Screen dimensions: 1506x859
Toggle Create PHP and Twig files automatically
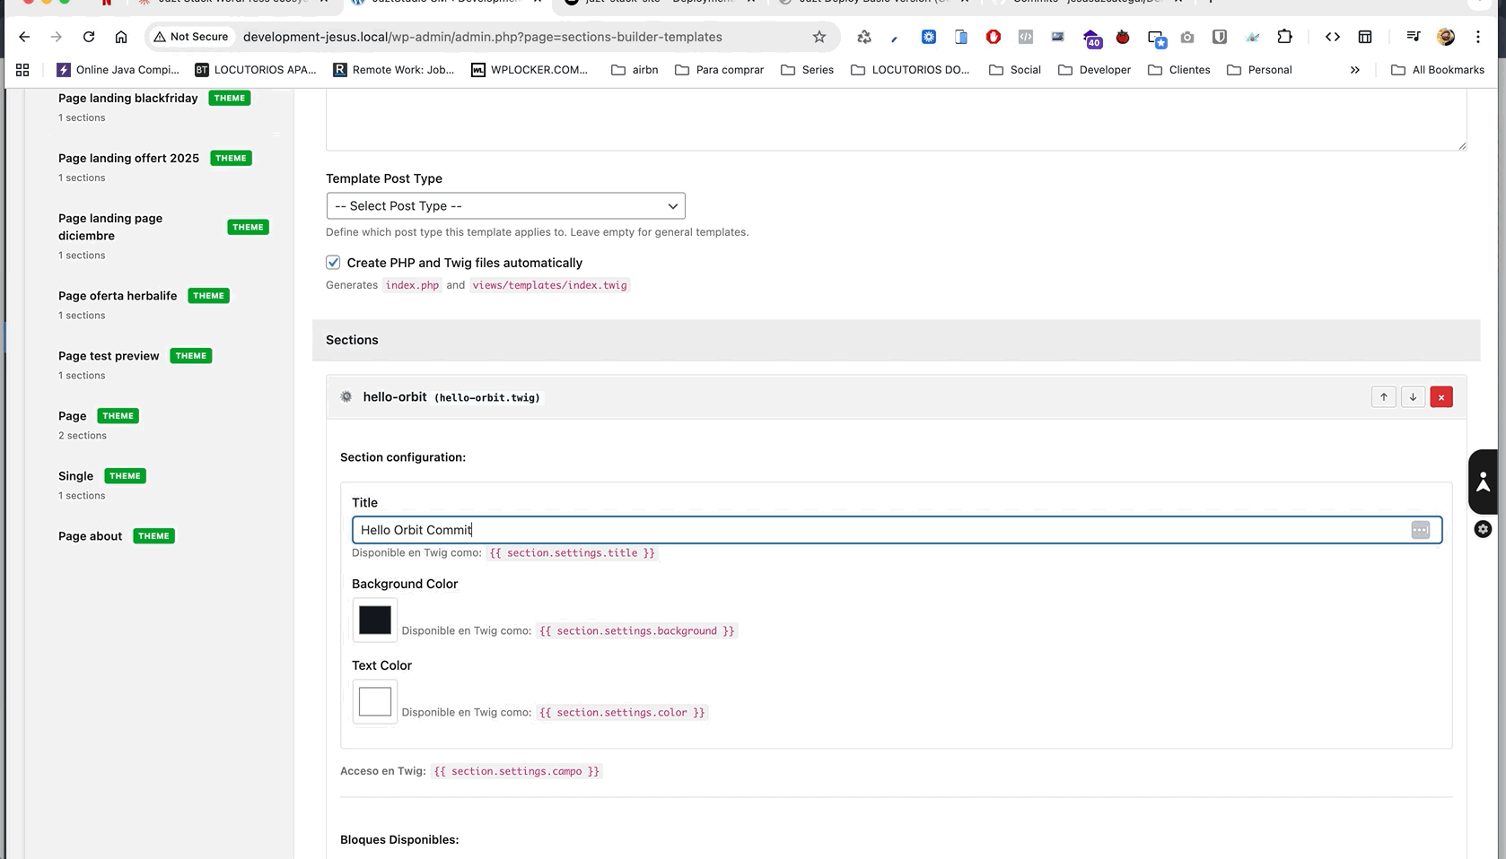[x=333, y=263]
